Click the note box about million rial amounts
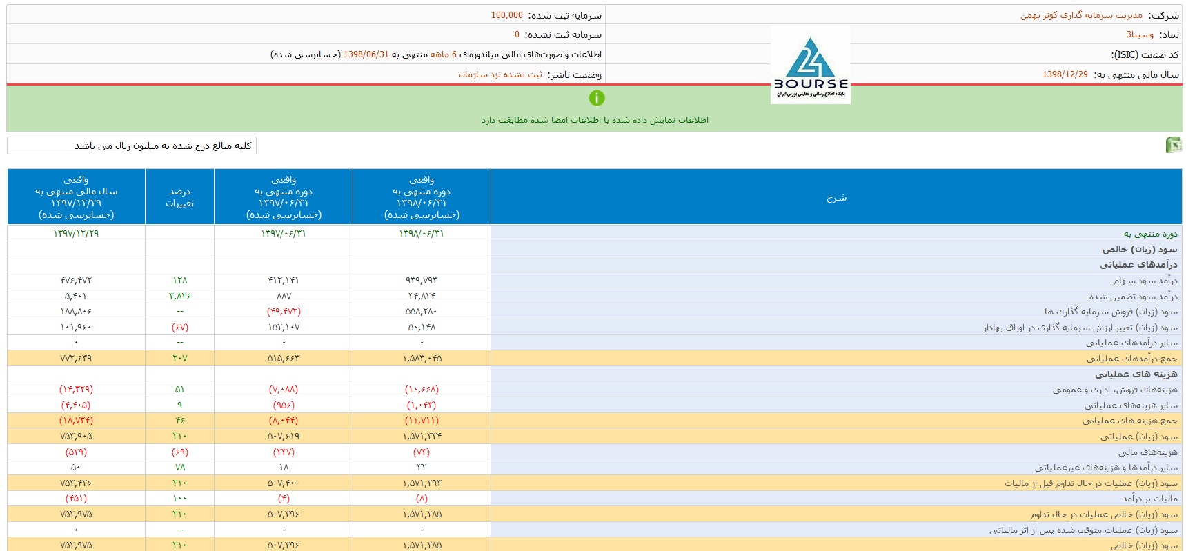The image size is (1186, 551). coord(132,146)
